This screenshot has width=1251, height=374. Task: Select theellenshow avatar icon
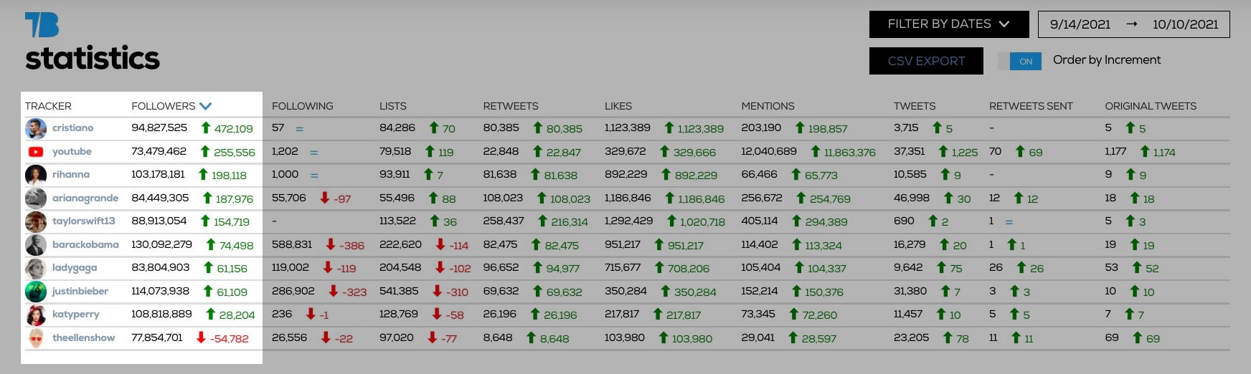[x=36, y=338]
